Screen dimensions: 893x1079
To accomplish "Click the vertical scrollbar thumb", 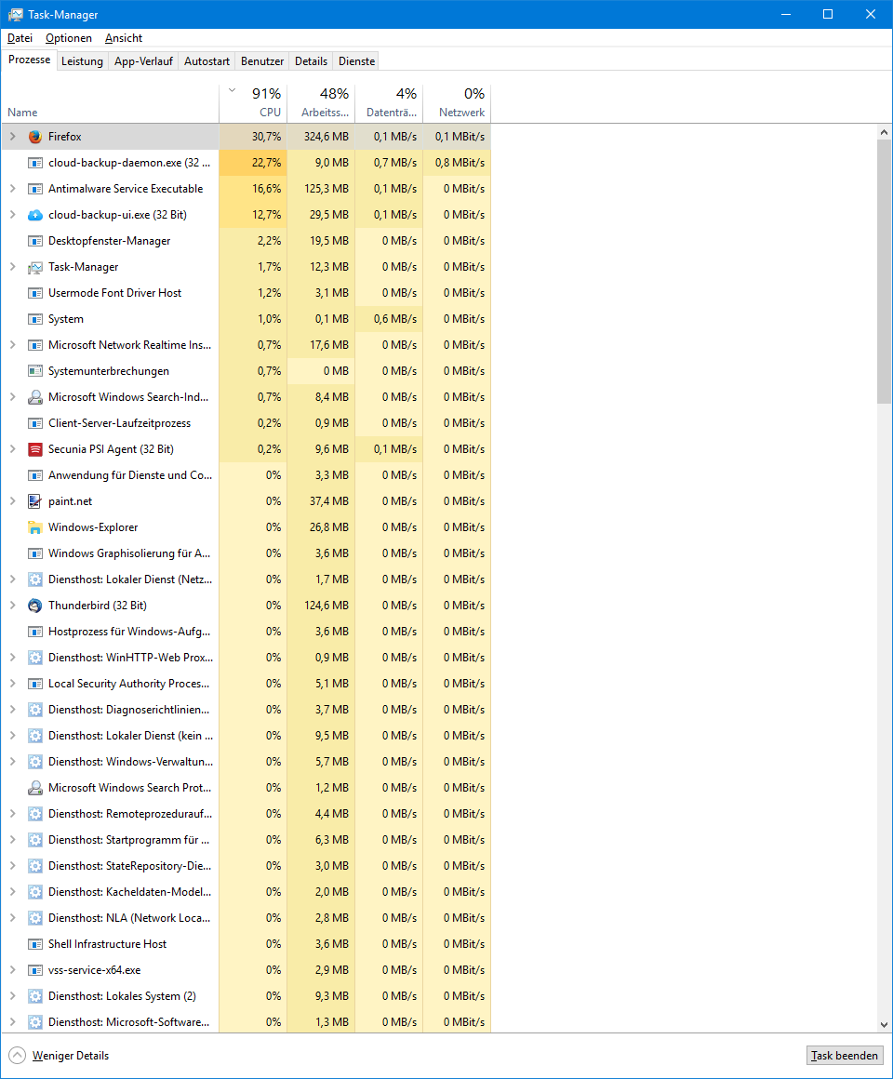I will point(884,271).
